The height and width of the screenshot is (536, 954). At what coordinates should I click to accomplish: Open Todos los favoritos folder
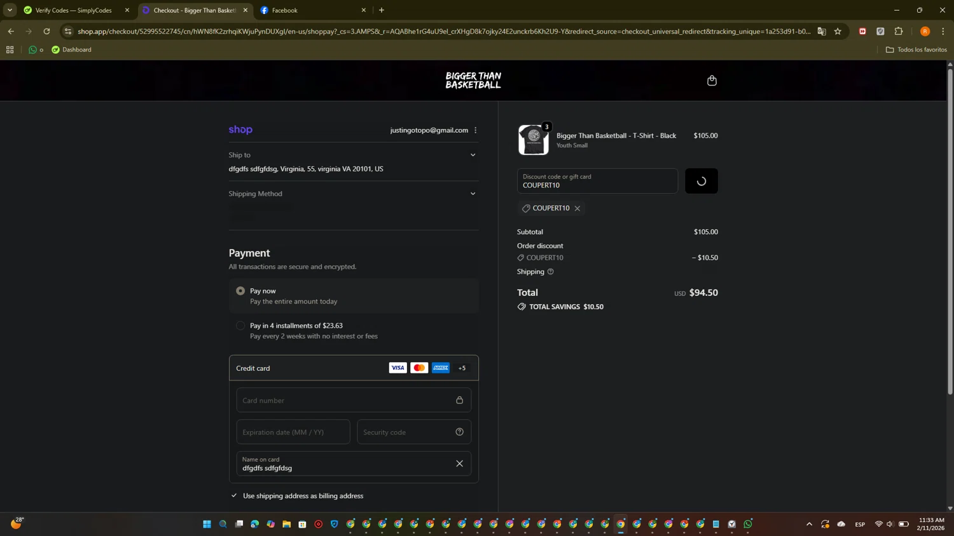pos(916,50)
